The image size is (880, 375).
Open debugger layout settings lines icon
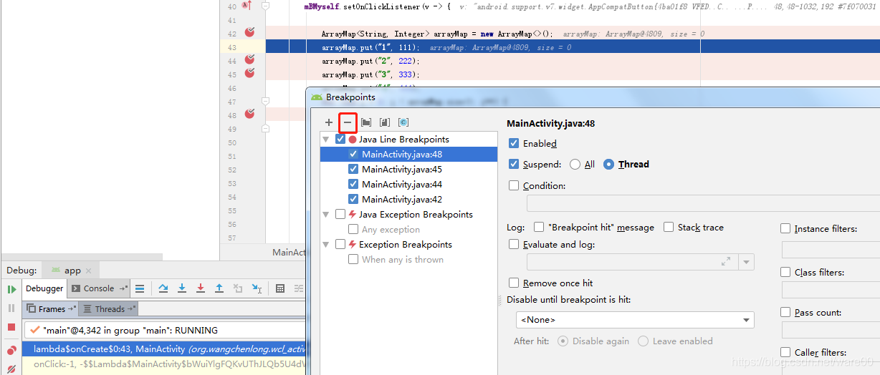[x=299, y=288]
